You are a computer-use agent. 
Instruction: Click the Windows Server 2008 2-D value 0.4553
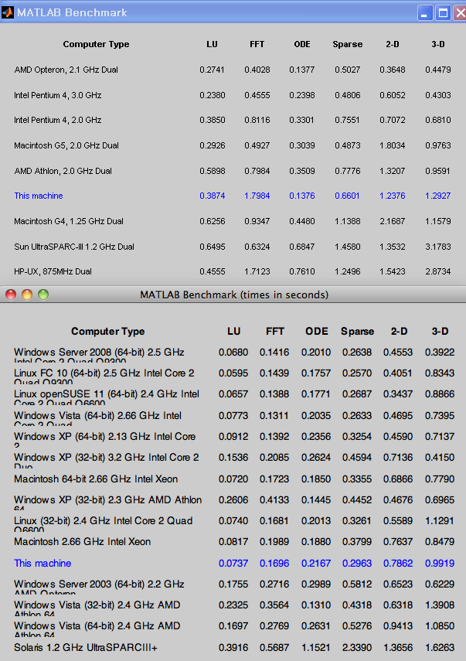tap(398, 353)
